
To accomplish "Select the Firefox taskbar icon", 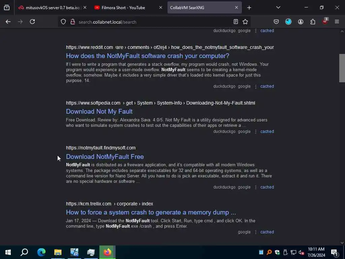I will click(x=107, y=252).
